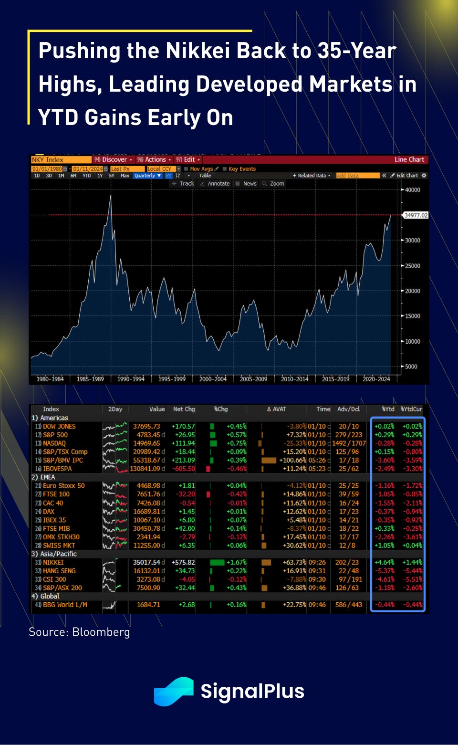This screenshot has height=745, width=458.
Task: Click the Track crosshair tool
Action: click(x=183, y=184)
